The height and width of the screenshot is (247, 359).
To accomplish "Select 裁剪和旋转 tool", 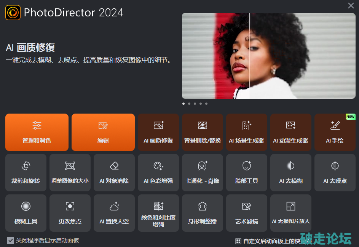I will point(26,172).
